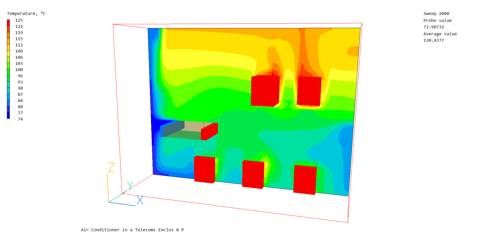This screenshot has width=494, height=249.
Task: Click the average reading 130.4377
Action: click(434, 40)
